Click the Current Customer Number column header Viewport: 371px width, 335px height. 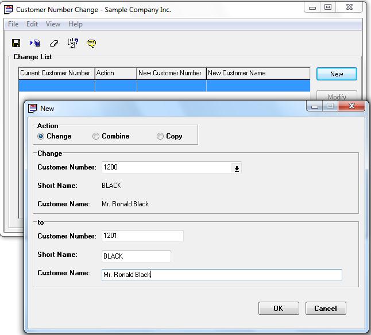click(56, 73)
